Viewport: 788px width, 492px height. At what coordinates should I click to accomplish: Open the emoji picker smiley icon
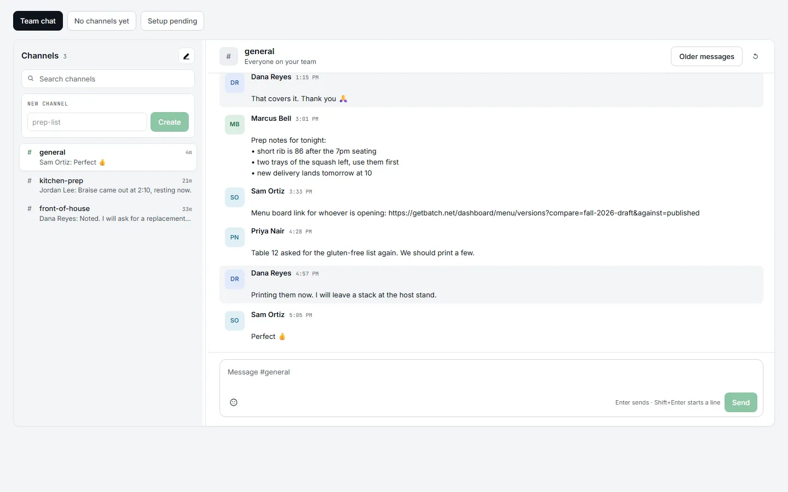coord(234,402)
